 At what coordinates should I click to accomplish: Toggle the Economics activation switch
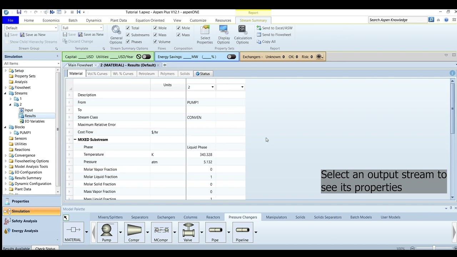[x=146, y=57]
